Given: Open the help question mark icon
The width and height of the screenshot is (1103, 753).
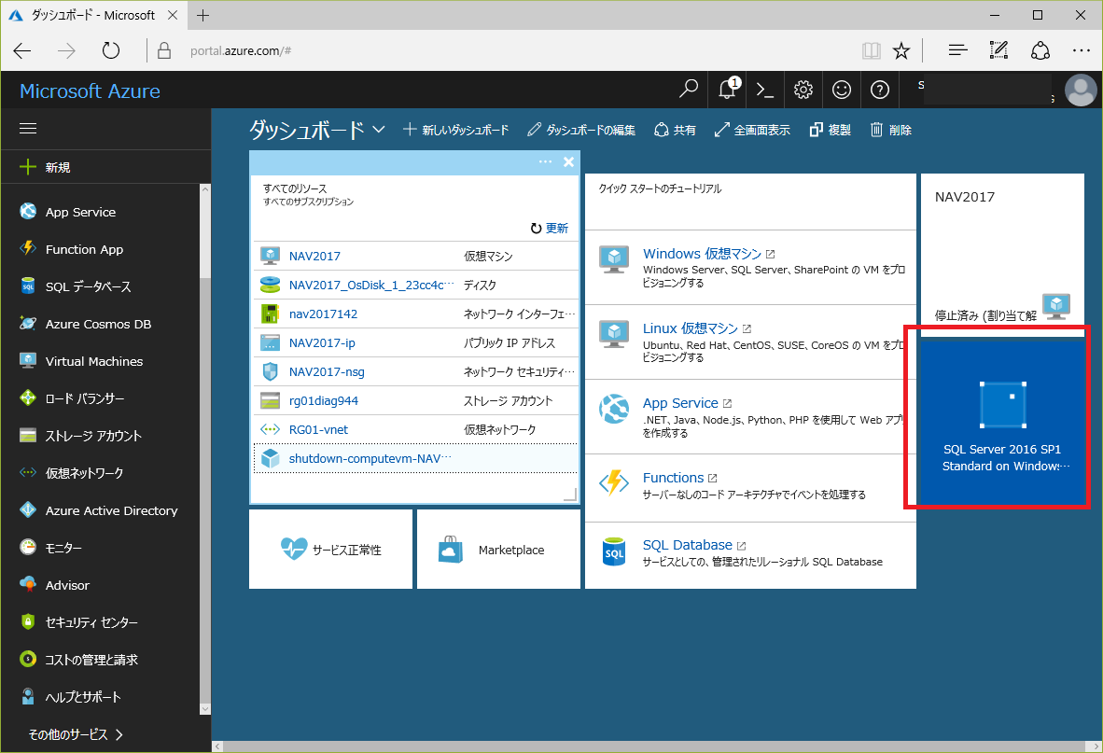Looking at the screenshot, I should (x=880, y=90).
